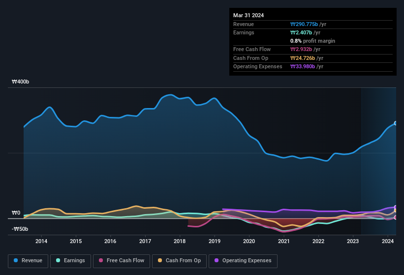404x275 pixels.
Task: Click the ₩33.980b operating expenses value
Action: [x=303, y=67]
